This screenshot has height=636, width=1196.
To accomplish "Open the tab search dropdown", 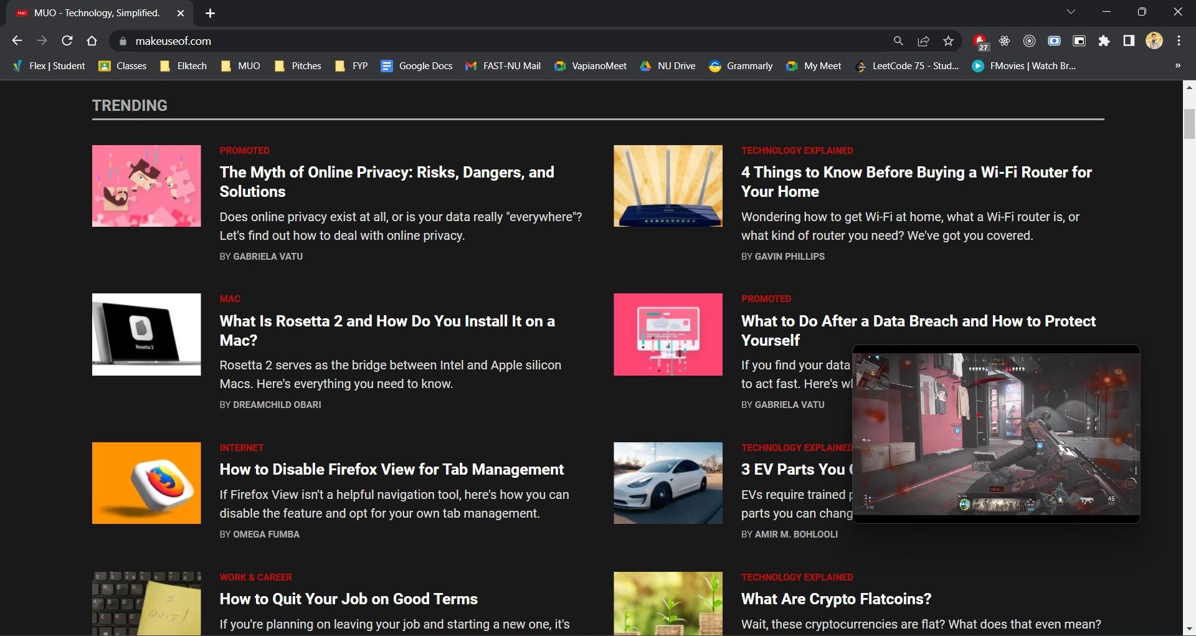I will [x=1071, y=12].
